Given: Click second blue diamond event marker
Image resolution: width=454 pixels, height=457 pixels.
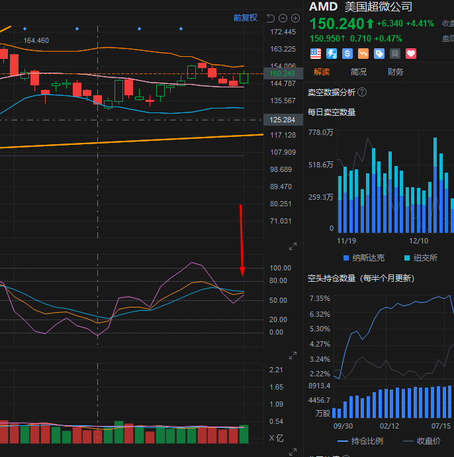Looking at the screenshot, I should [77, 28].
